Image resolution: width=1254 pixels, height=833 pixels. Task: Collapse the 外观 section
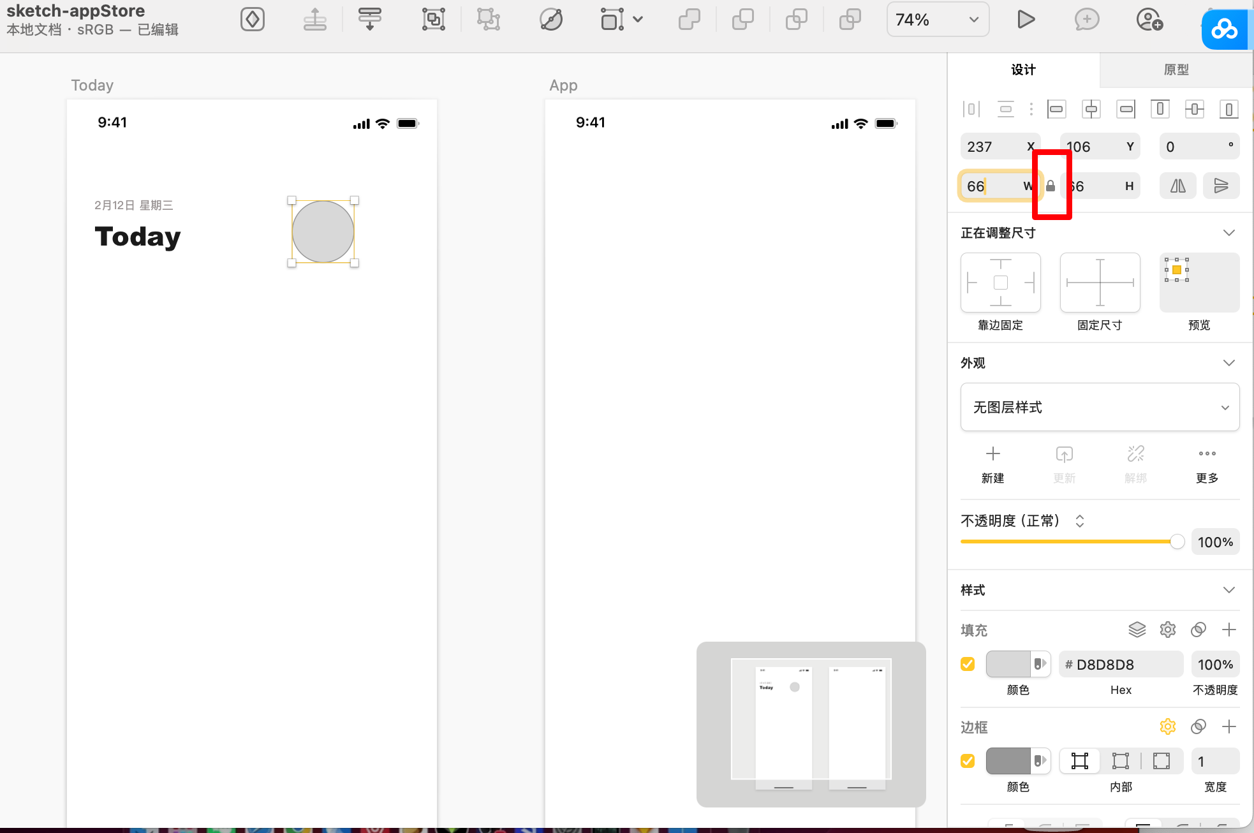pyautogui.click(x=1229, y=363)
